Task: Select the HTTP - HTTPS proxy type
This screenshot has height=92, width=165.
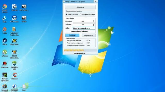Action: point(67,14)
